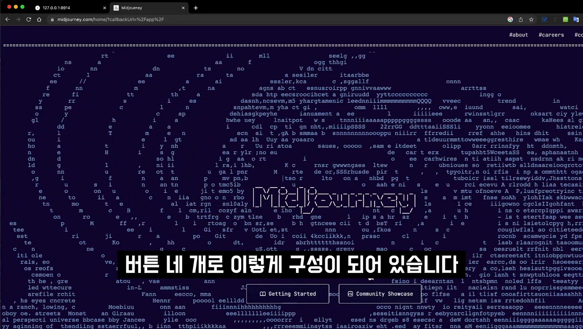Click the book icon in Getting Started

coord(263,294)
